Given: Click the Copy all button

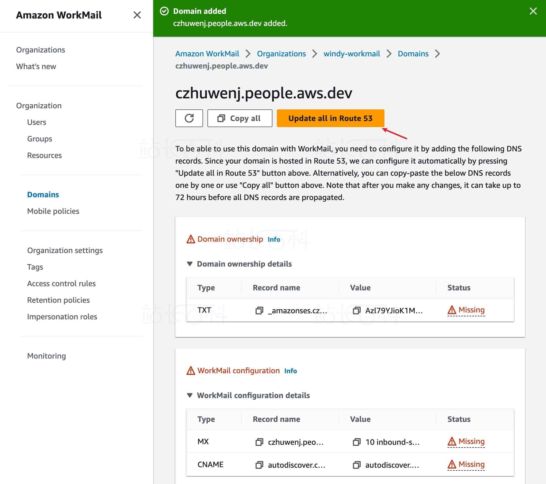Looking at the screenshot, I should click(x=240, y=118).
